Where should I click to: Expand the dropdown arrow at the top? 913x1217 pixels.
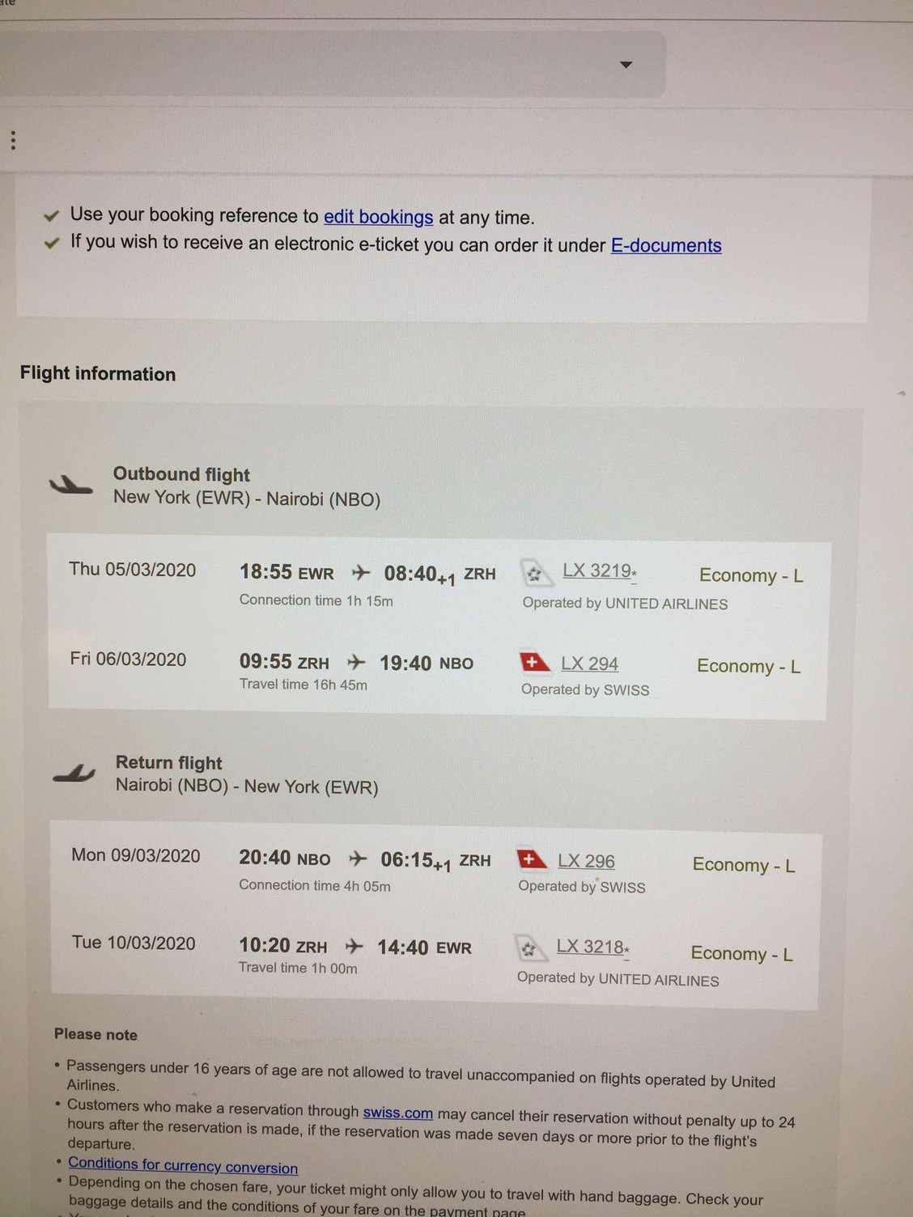point(626,65)
